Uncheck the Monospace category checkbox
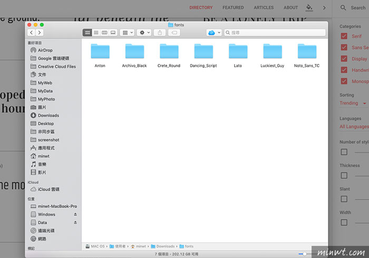This screenshot has width=369, height=258. pos(344,81)
